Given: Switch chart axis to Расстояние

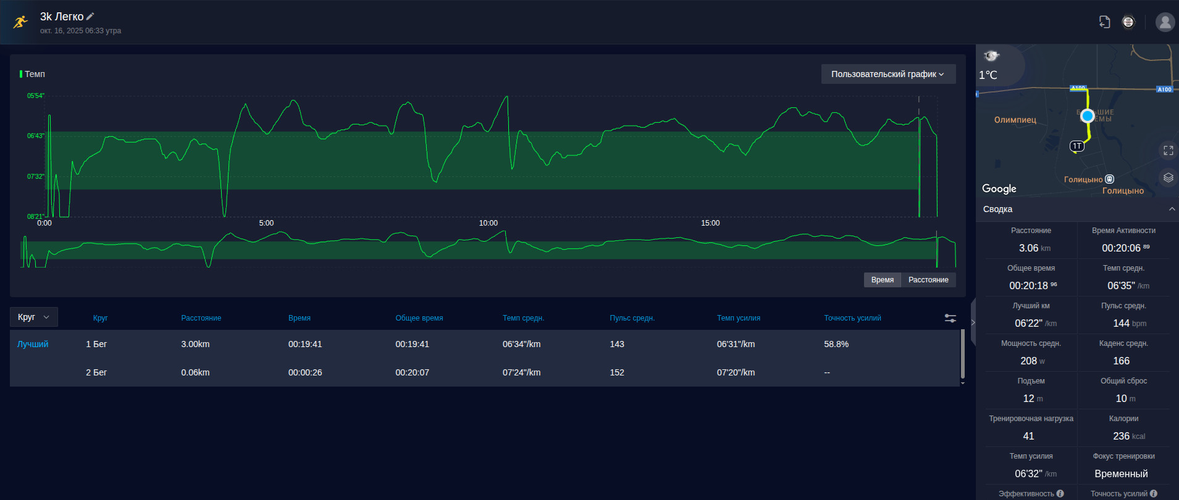Looking at the screenshot, I should pyautogui.click(x=928, y=280).
